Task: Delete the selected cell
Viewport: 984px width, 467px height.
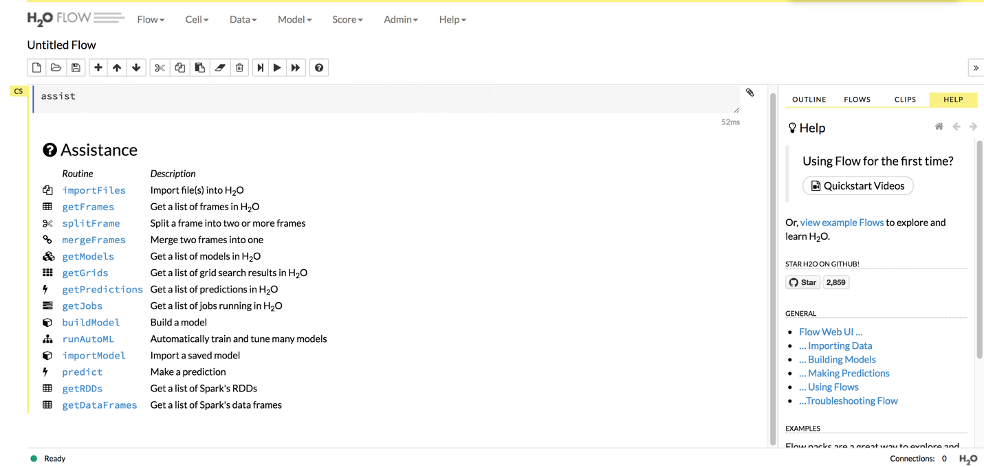Action: (x=239, y=67)
